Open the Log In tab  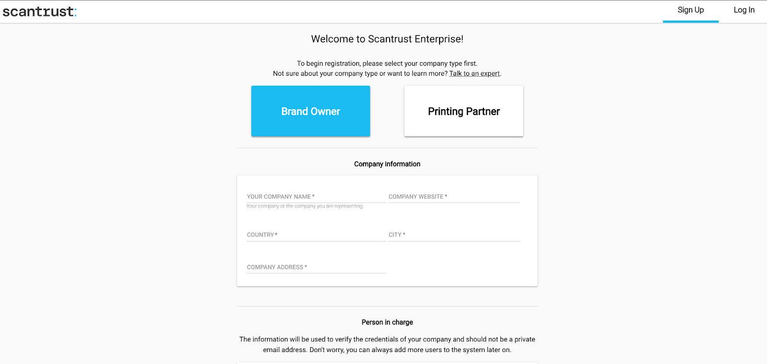744,10
